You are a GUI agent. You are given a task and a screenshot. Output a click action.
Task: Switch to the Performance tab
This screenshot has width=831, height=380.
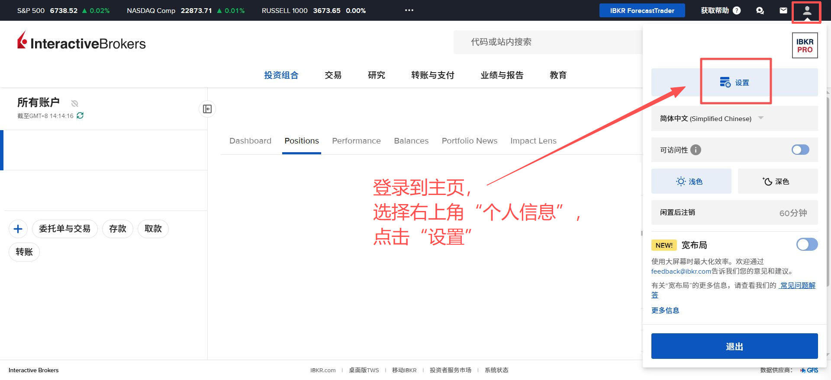356,141
